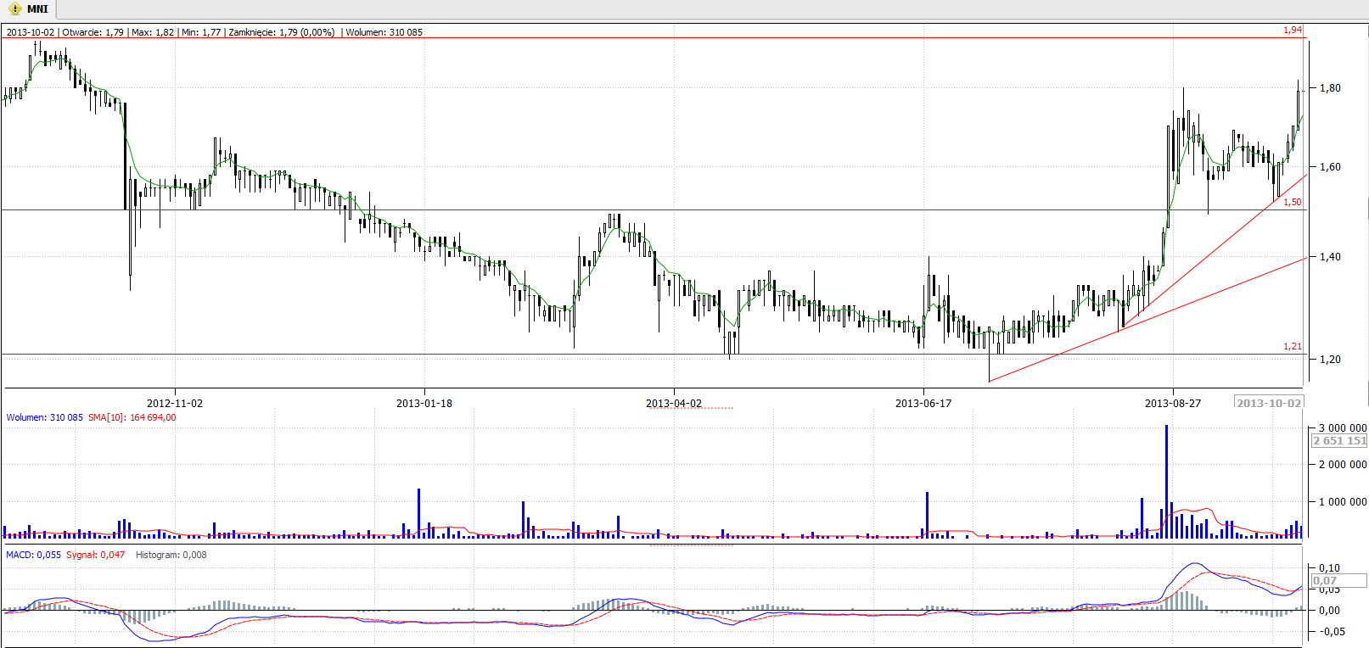
Task: Click the Zamknięcie: 1,79 (0,00%) header value
Action: [282, 32]
